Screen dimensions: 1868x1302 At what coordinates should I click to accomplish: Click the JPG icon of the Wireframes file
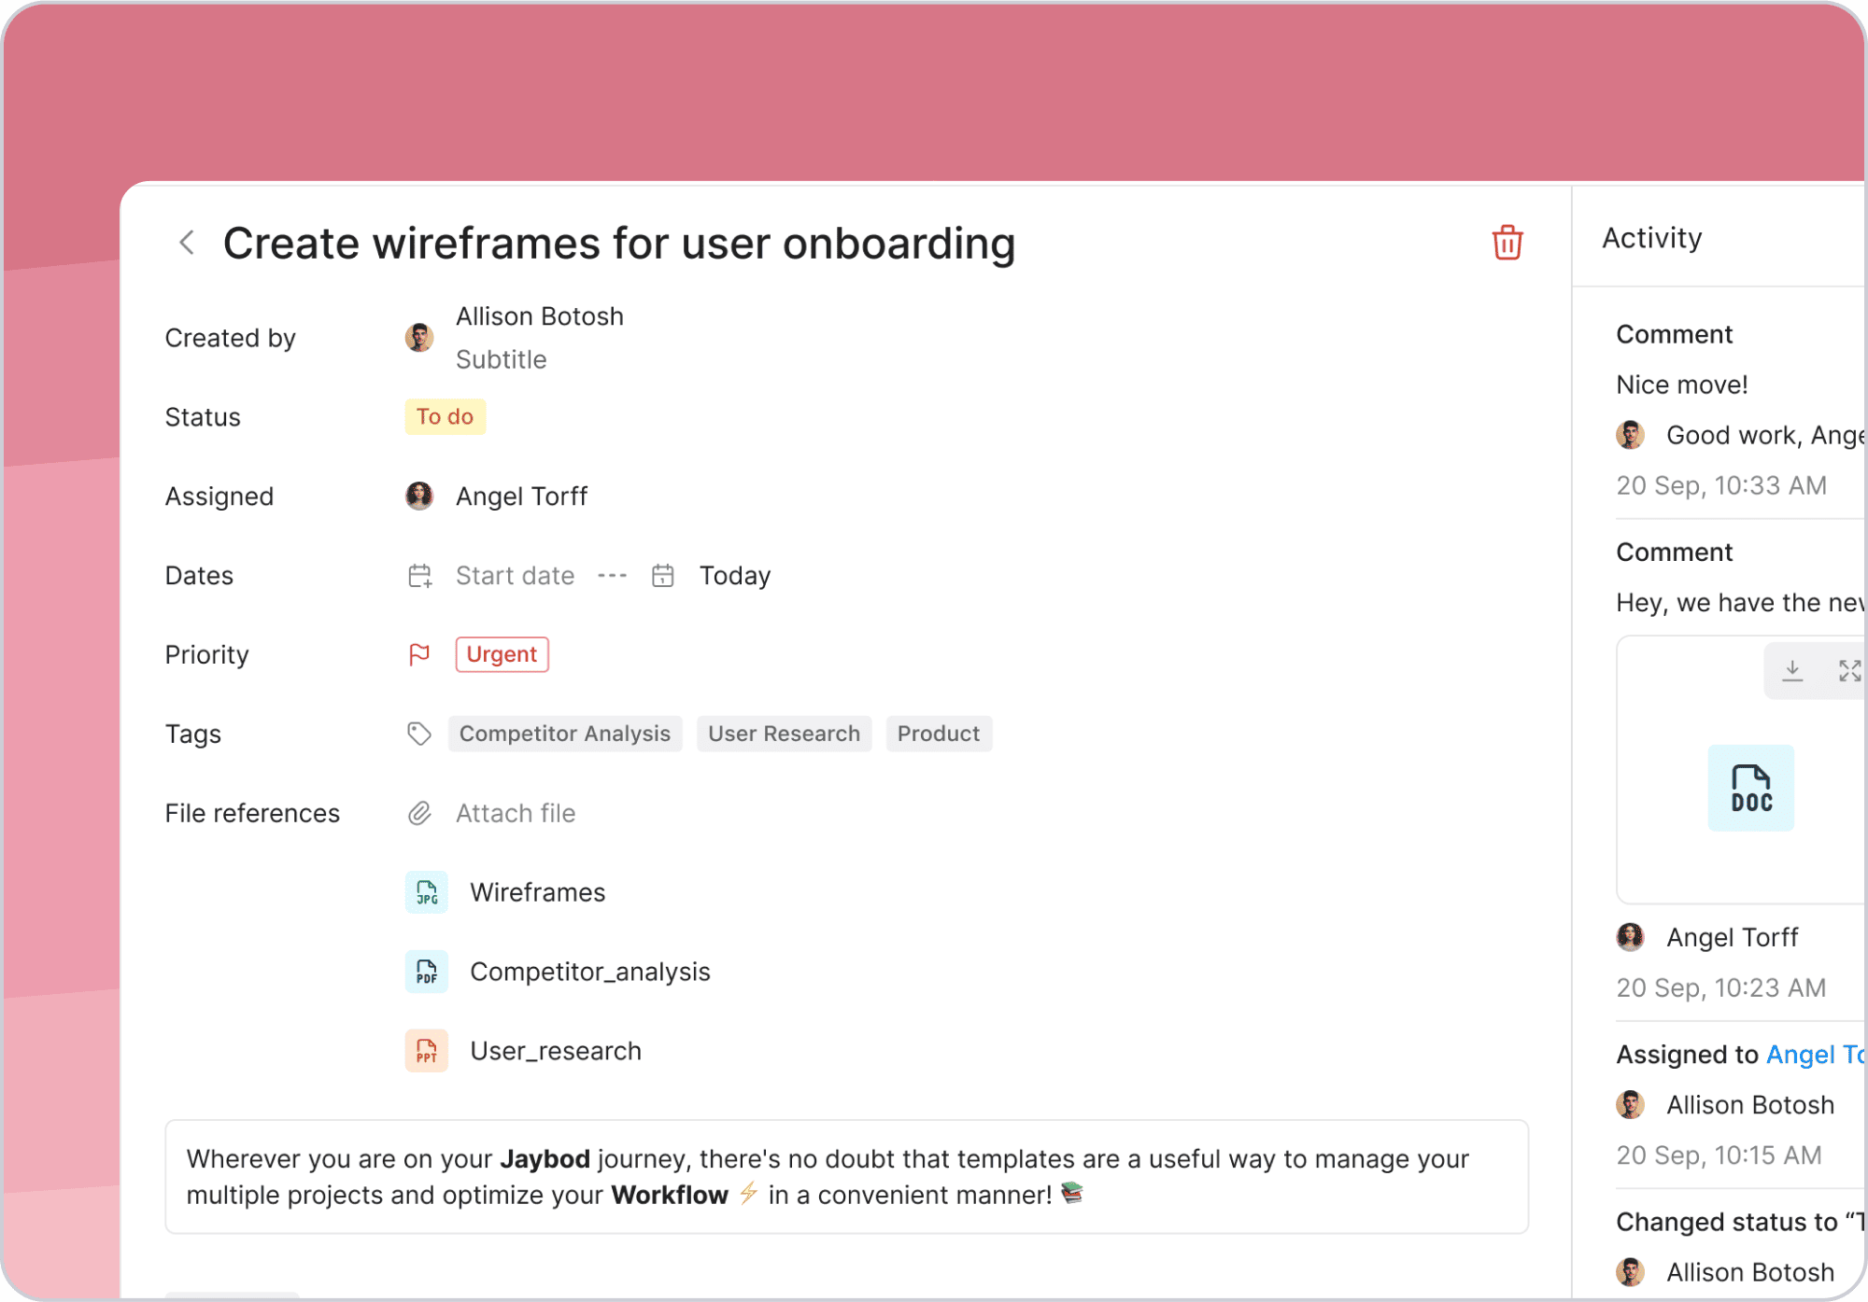point(426,891)
